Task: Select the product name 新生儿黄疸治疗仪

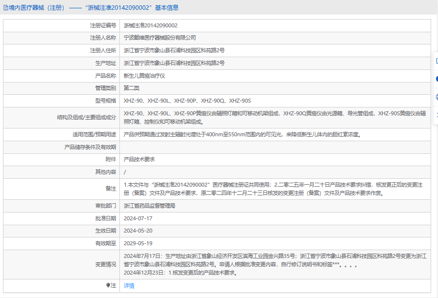Action: 144,76
